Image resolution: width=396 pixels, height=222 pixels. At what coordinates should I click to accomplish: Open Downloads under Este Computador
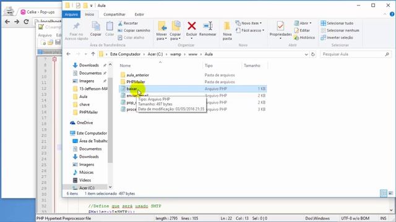[x=89, y=157]
